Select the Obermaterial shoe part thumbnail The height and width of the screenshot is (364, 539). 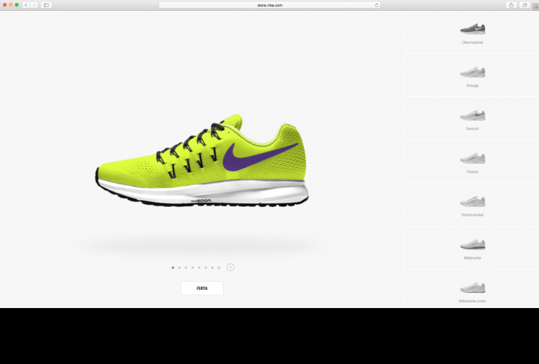[472, 30]
